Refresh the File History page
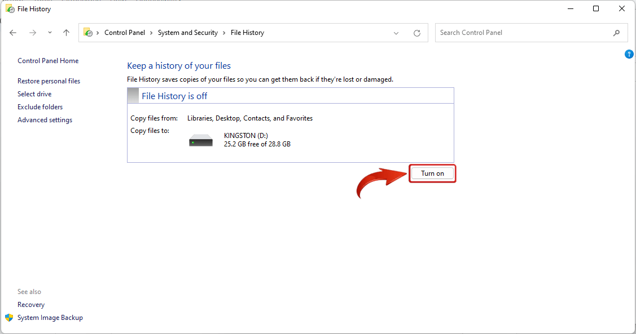 pyautogui.click(x=417, y=33)
